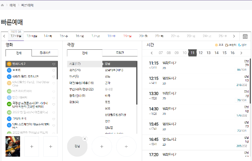Show later hours with right chevron
Image resolution: width=252 pixels, height=161 pixels.
tap(241, 53)
